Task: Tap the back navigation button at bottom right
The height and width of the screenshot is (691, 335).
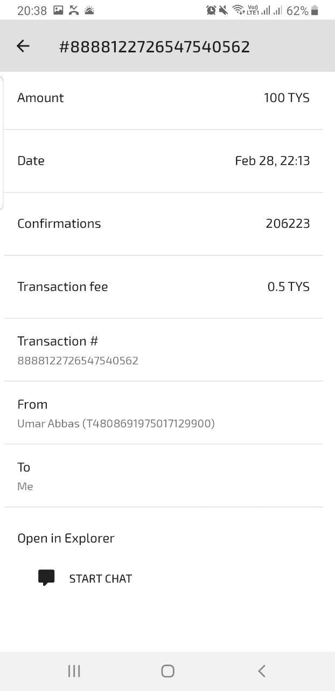Action: [261, 671]
